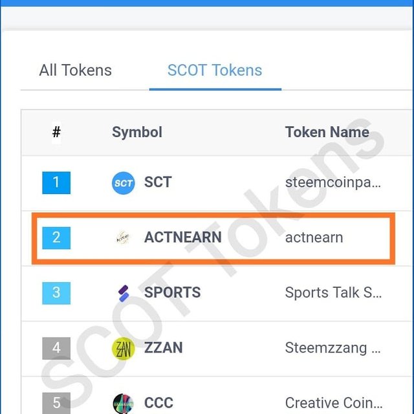This screenshot has height=414, width=414.
Task: Click the ZZAN token logo icon
Action: coord(123,349)
